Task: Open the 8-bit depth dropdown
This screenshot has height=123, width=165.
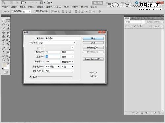Action: point(68,66)
